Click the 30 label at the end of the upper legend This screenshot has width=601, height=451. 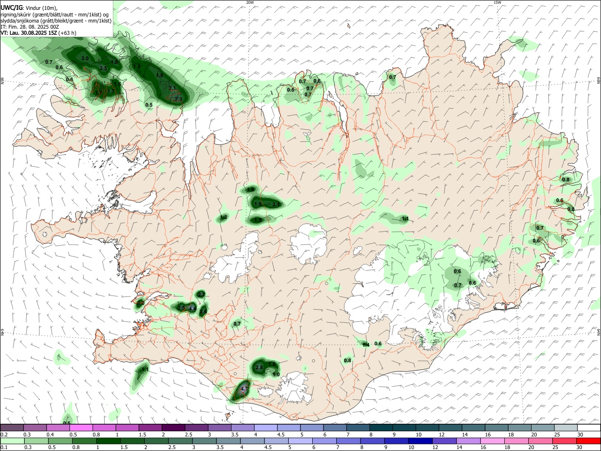[x=580, y=434]
